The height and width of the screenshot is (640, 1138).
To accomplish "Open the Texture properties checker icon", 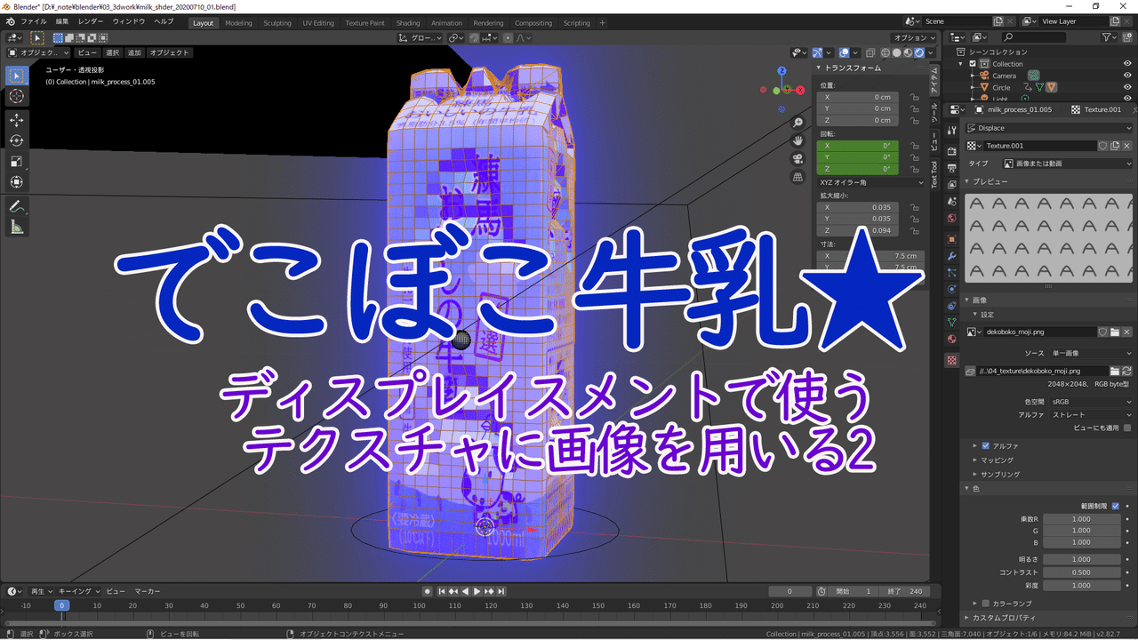I will point(952,361).
